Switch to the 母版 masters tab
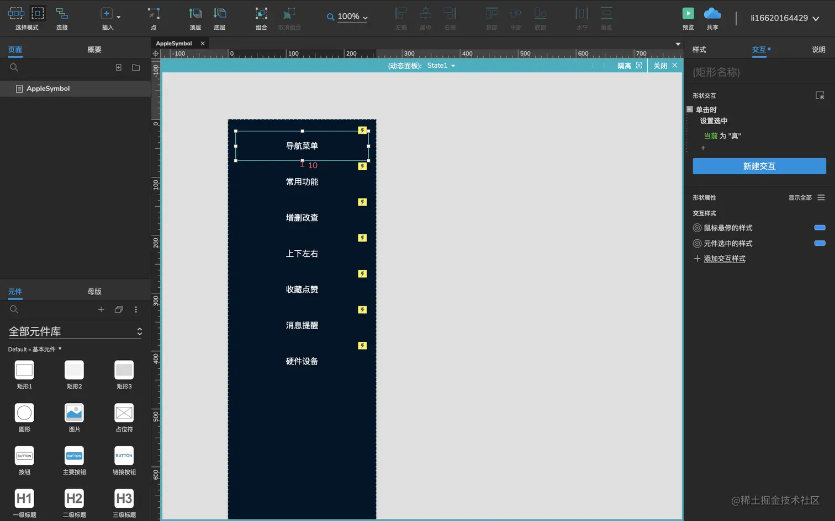 coord(94,292)
